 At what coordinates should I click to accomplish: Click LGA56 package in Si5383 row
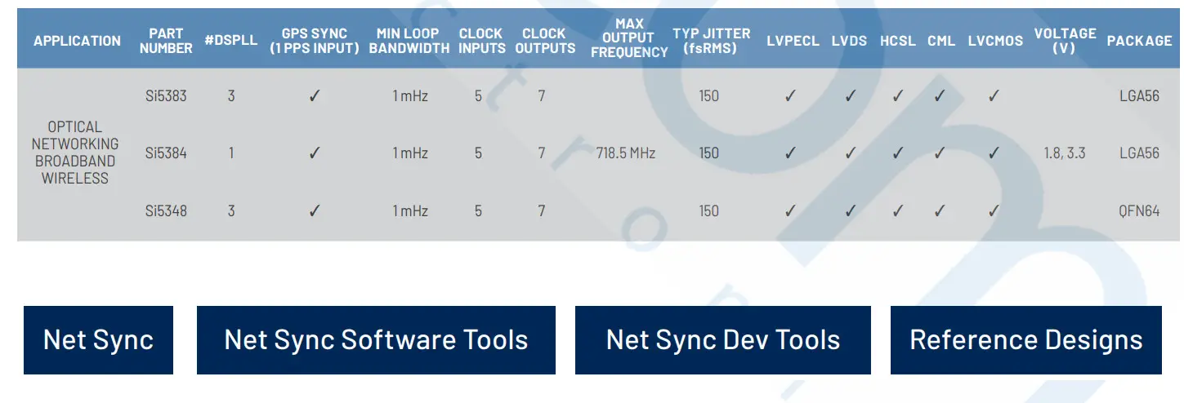pyautogui.click(x=1139, y=95)
